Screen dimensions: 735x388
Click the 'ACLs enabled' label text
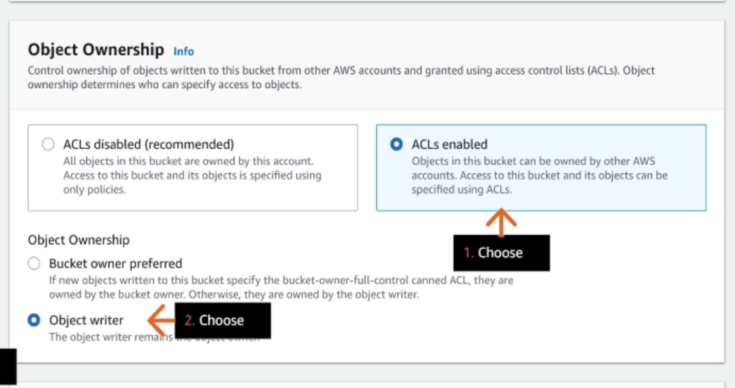[449, 144]
